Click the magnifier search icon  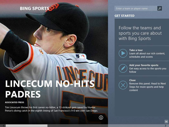159,8
